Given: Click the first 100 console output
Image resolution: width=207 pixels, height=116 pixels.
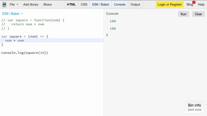Looking at the screenshot, I should click(113, 21).
